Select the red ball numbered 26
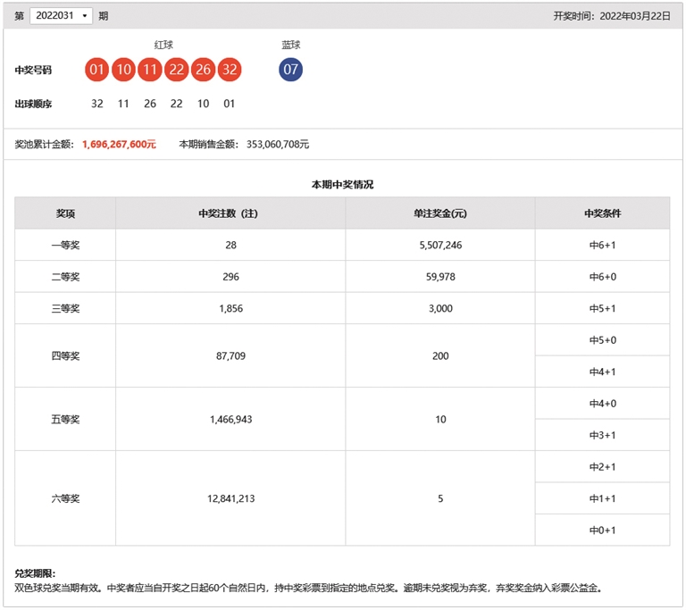Viewport: 686px width, 610px height. click(x=203, y=70)
